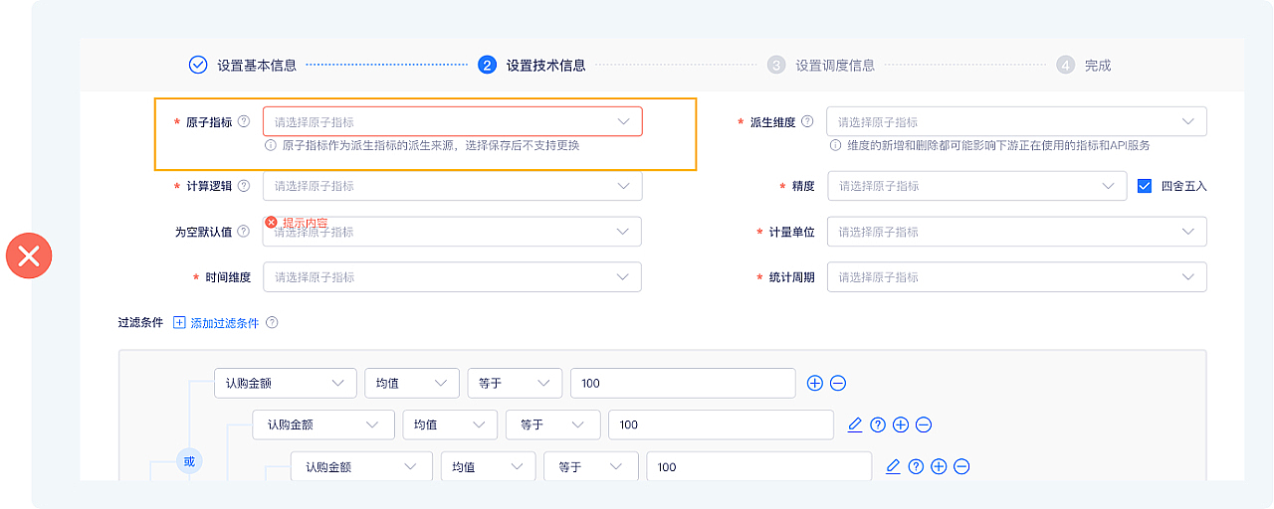Select step 设置技术信息
1274x509 pixels.
[531, 66]
